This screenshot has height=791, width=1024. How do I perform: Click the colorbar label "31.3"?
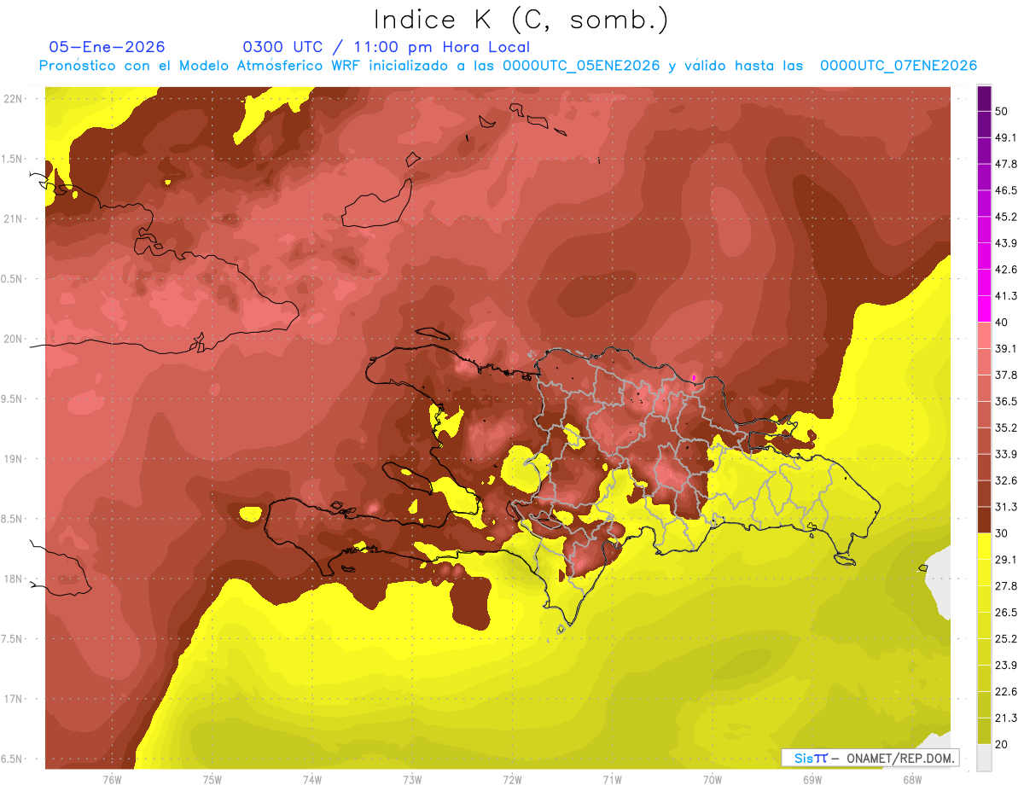click(x=1006, y=507)
